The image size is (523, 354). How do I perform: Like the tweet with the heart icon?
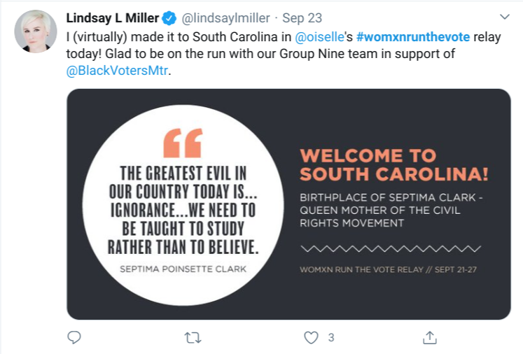point(311,338)
